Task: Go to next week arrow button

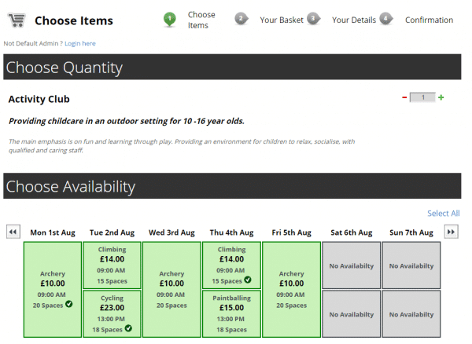Action: [x=451, y=232]
